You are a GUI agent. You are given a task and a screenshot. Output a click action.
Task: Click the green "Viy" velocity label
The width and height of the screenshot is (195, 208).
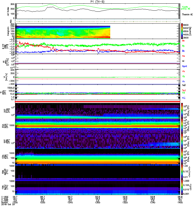tap(183, 76)
